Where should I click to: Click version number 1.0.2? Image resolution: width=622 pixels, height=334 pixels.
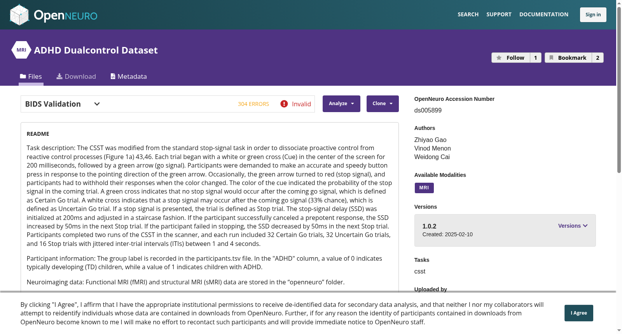pos(430,226)
